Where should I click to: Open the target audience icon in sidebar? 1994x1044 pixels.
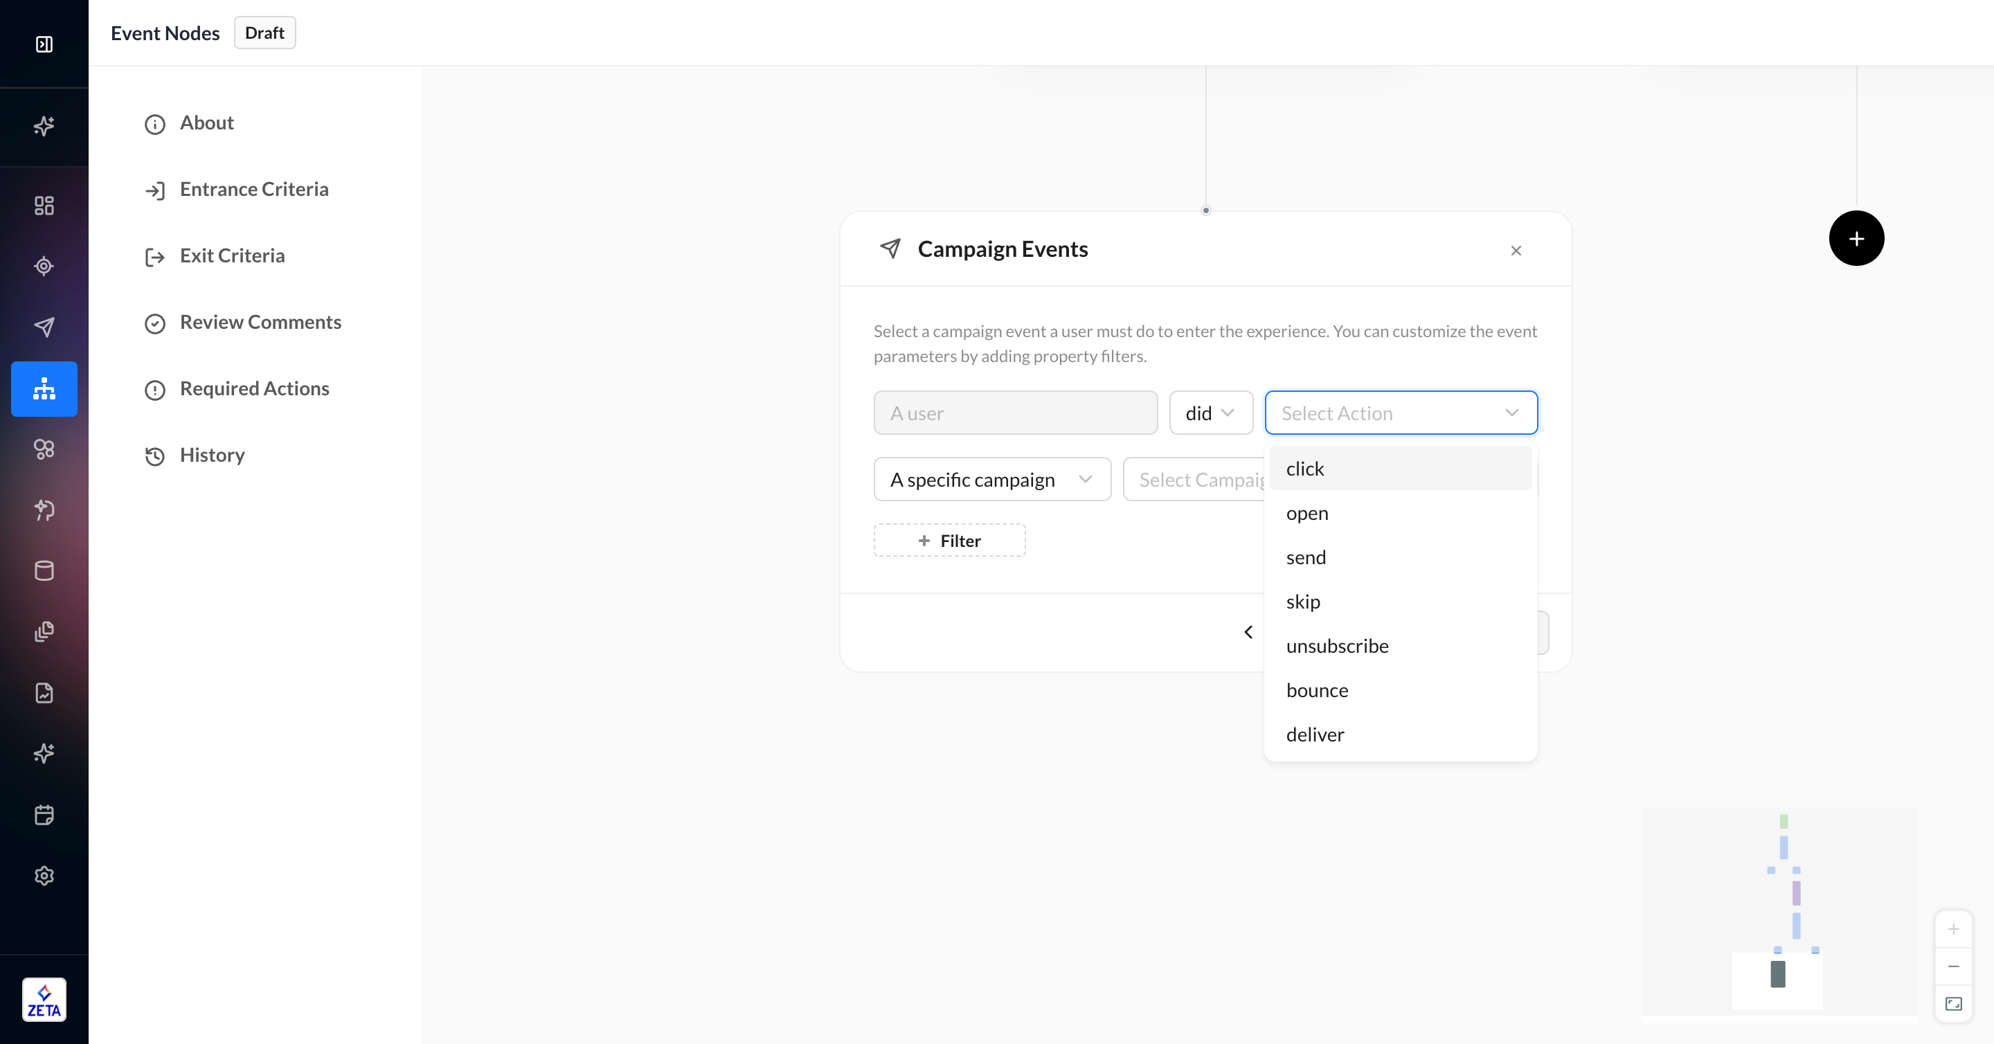[44, 267]
